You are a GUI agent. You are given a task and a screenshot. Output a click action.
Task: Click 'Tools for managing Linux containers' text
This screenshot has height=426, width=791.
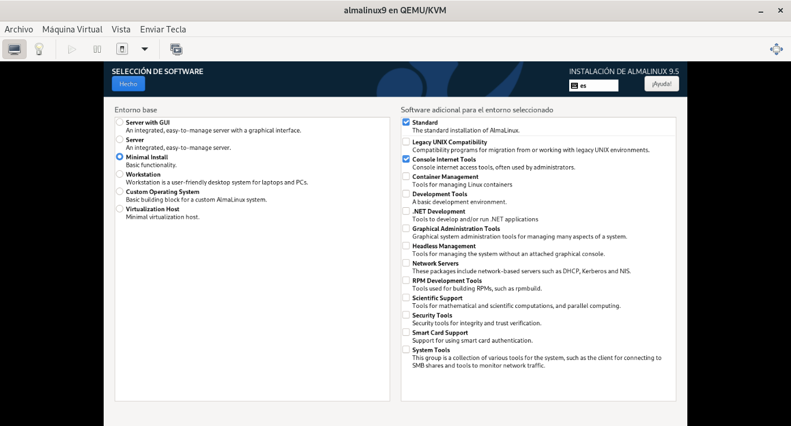click(x=462, y=185)
